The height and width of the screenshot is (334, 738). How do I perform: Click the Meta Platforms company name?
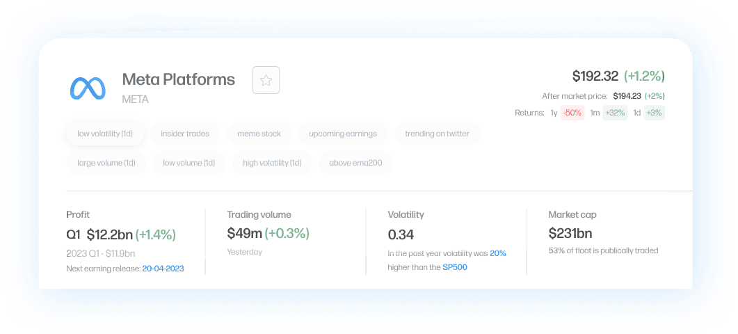pos(178,79)
